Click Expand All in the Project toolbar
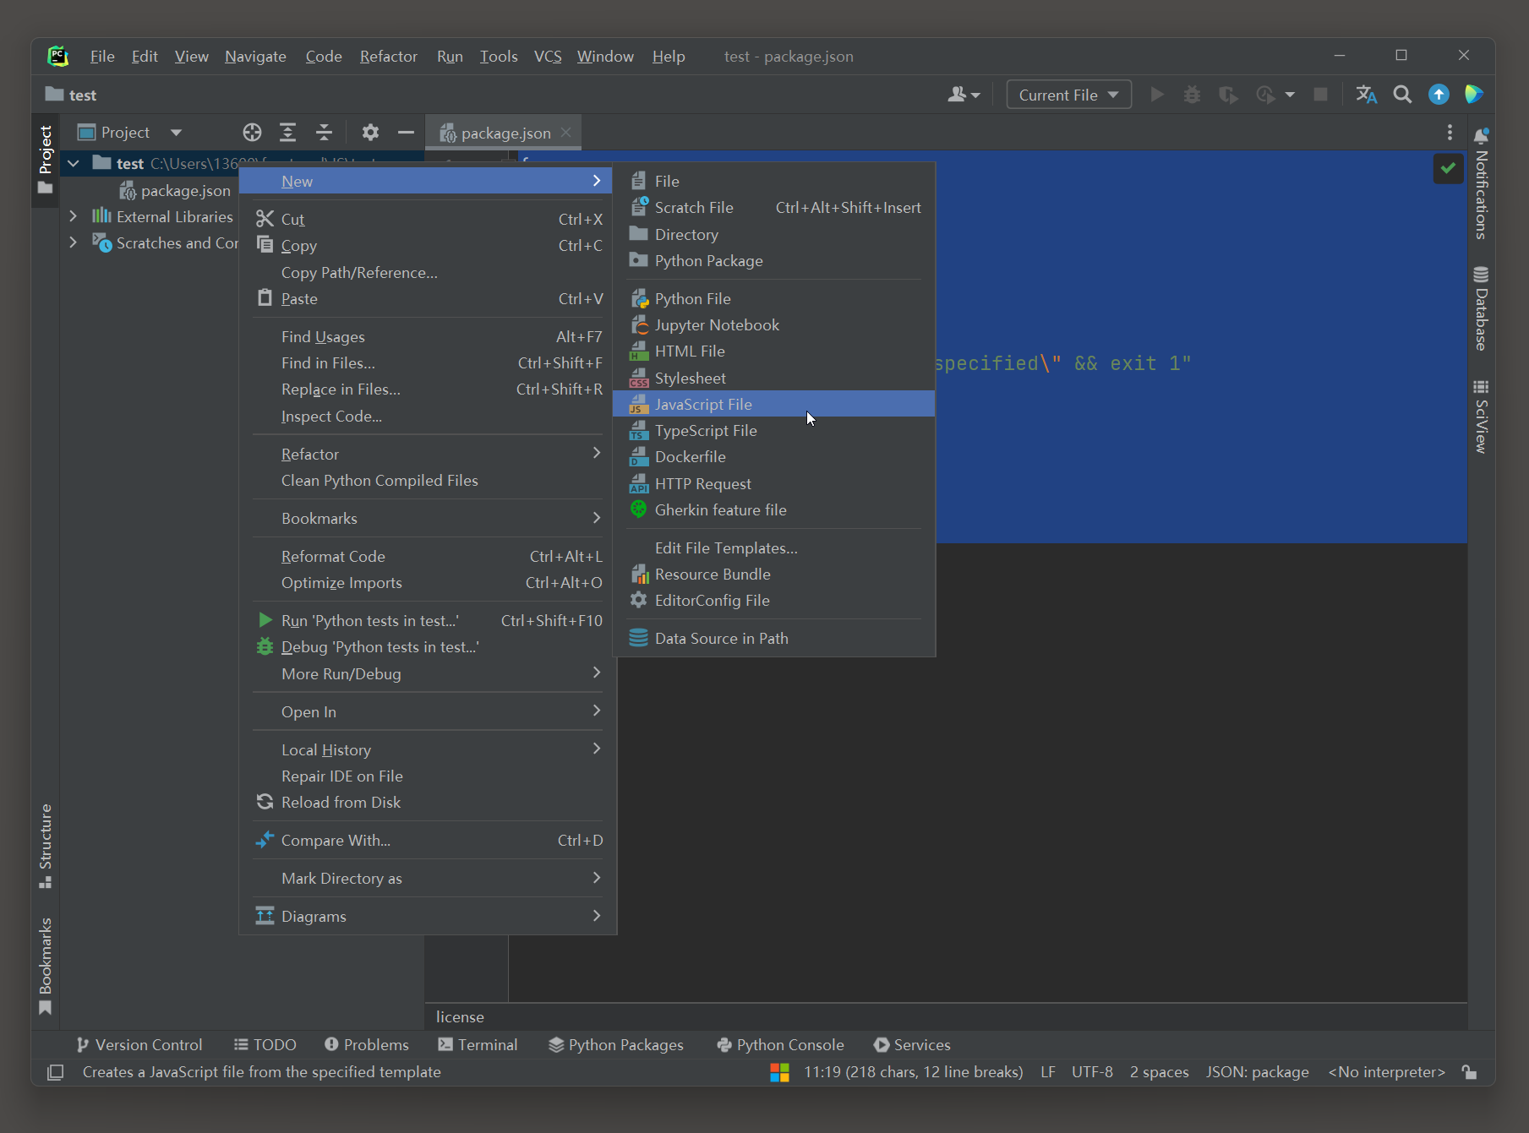The image size is (1529, 1133). [x=287, y=133]
